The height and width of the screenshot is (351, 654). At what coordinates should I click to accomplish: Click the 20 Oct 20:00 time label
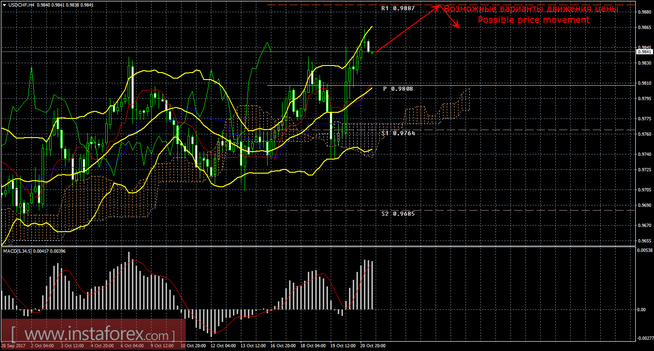click(x=373, y=346)
